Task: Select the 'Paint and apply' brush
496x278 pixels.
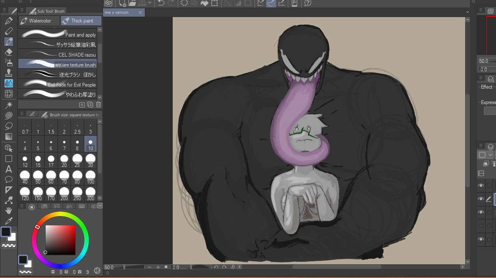Action: click(x=58, y=34)
